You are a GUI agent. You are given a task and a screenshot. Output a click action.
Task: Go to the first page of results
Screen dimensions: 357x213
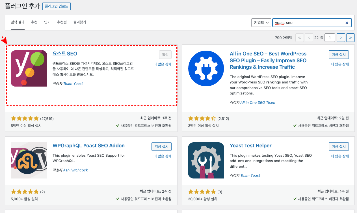coord(299,37)
